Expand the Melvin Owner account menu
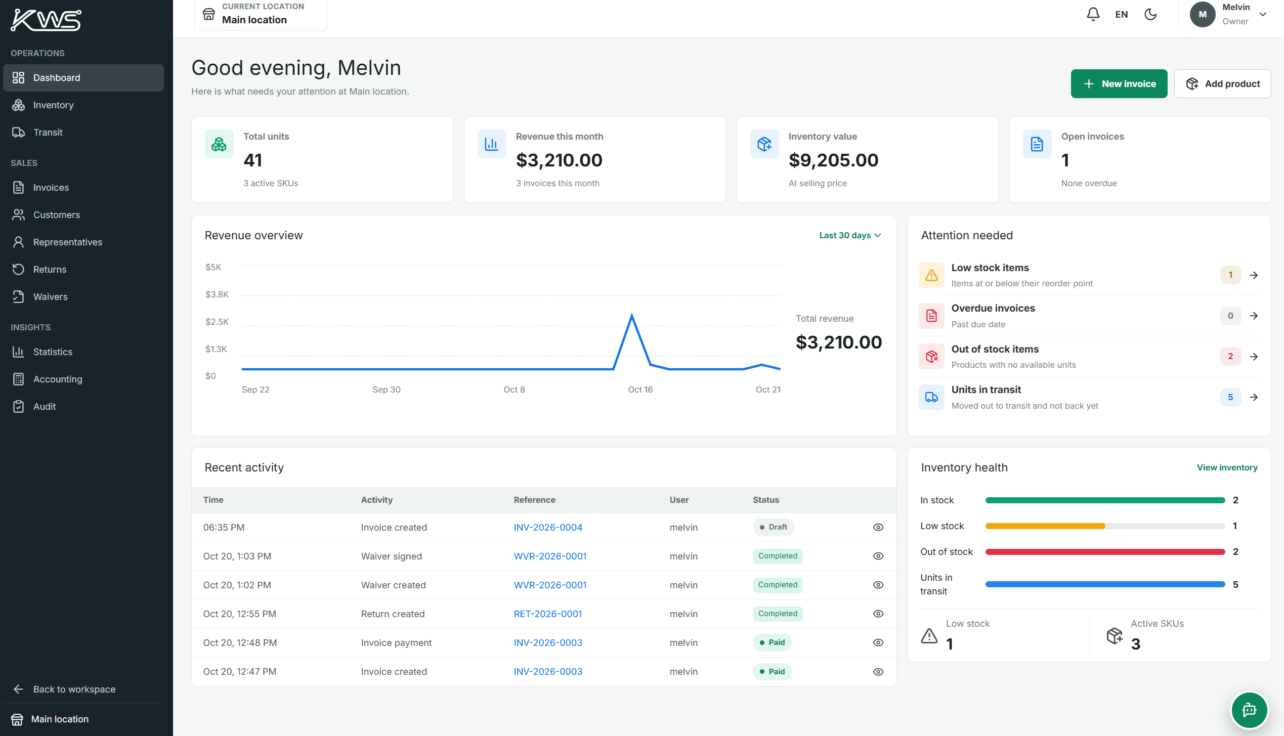Image resolution: width=1284 pixels, height=736 pixels. (1229, 14)
